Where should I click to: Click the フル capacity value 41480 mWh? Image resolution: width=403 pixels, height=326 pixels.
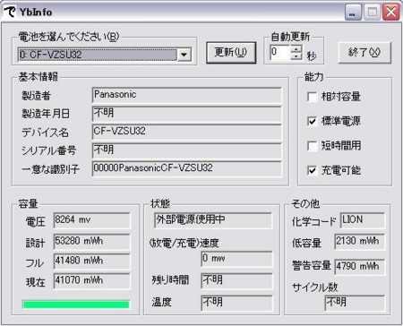pos(92,262)
